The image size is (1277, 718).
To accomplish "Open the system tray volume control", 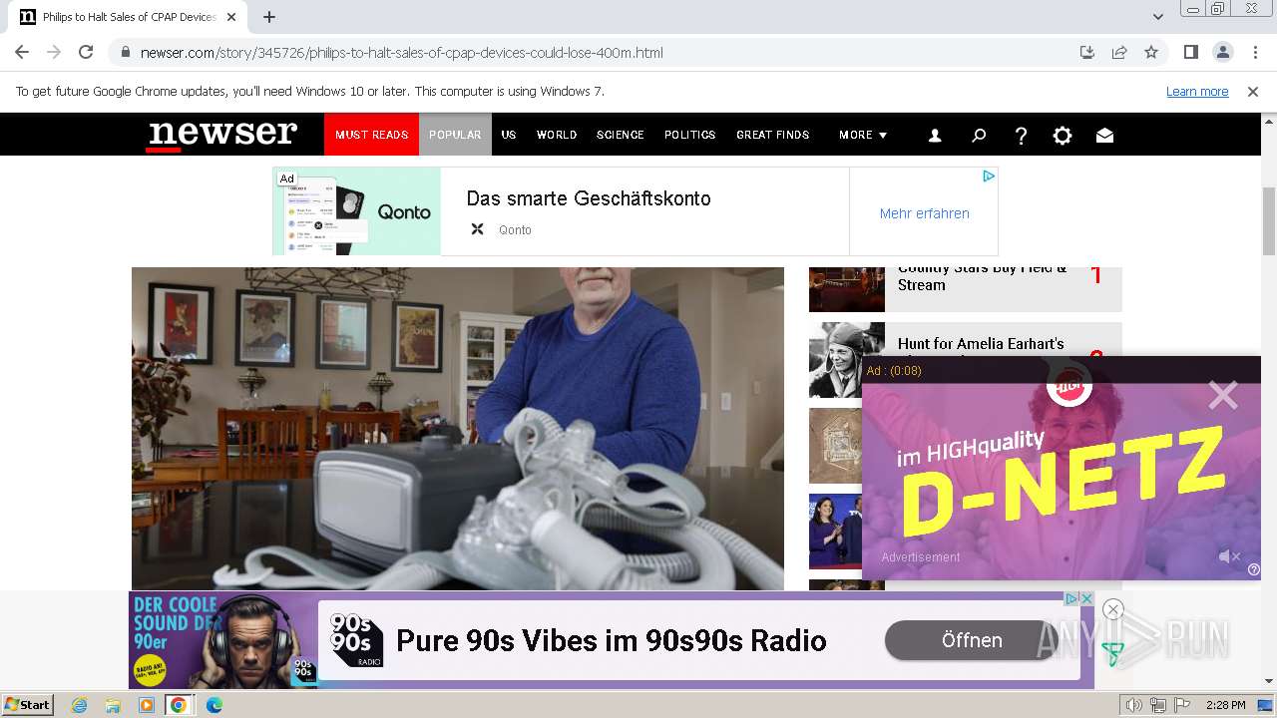I will tap(1134, 705).
